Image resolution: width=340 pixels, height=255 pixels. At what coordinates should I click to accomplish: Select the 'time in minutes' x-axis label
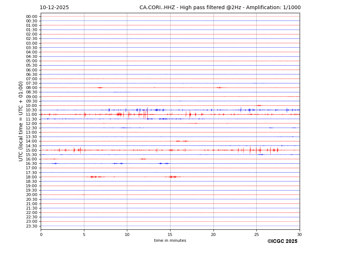coord(170,241)
